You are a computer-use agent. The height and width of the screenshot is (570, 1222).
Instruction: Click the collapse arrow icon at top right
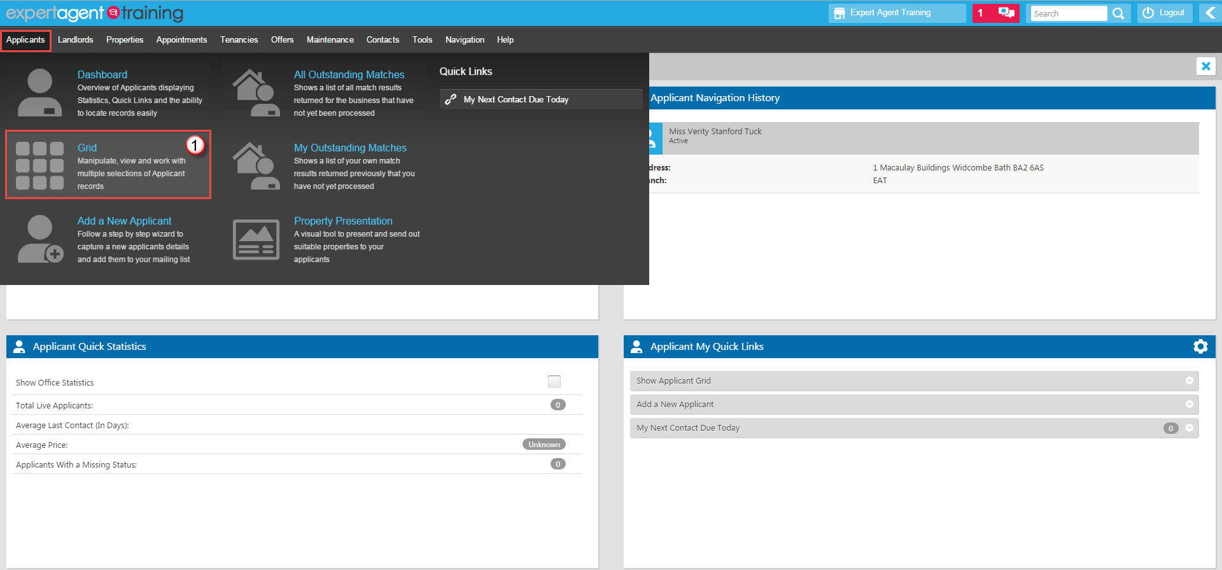coord(1210,13)
